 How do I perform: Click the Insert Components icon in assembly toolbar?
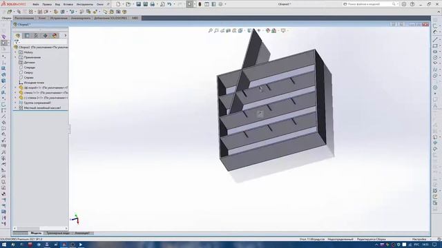(x=10, y=12)
